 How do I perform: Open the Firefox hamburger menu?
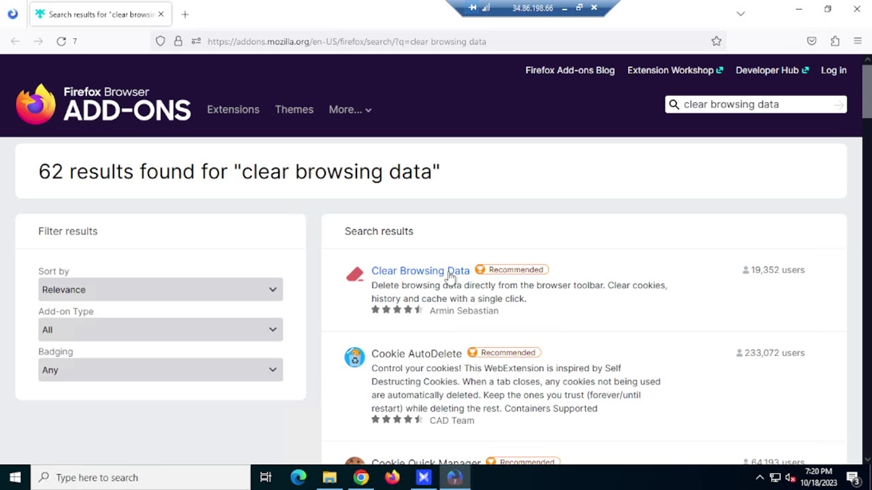(x=858, y=42)
